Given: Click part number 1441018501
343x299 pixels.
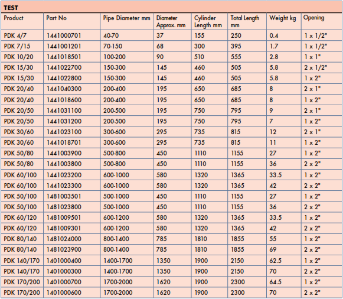Looking at the screenshot, I should [64, 57].
